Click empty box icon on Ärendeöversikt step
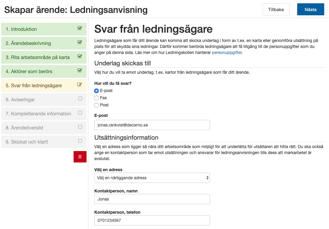The image size is (329, 229). click(x=80, y=127)
